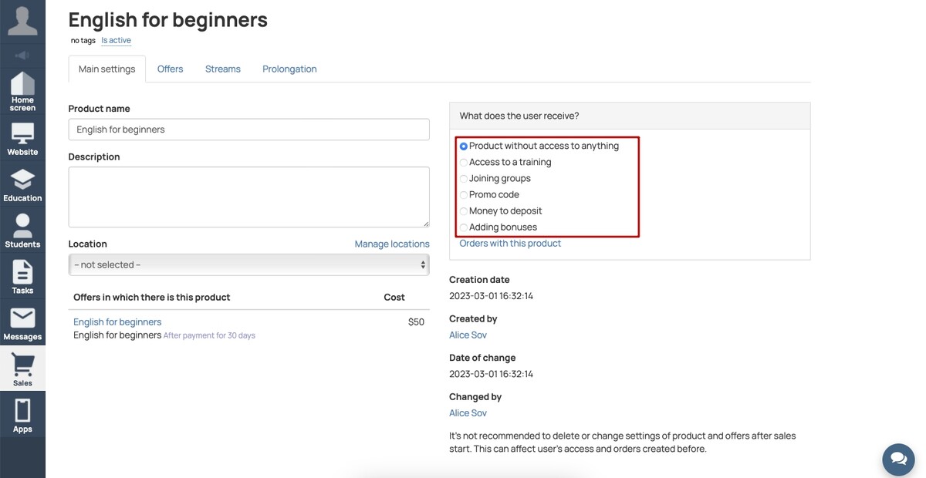Switch to the Offers tab
Viewport: 926px width, 478px height.
click(x=170, y=69)
